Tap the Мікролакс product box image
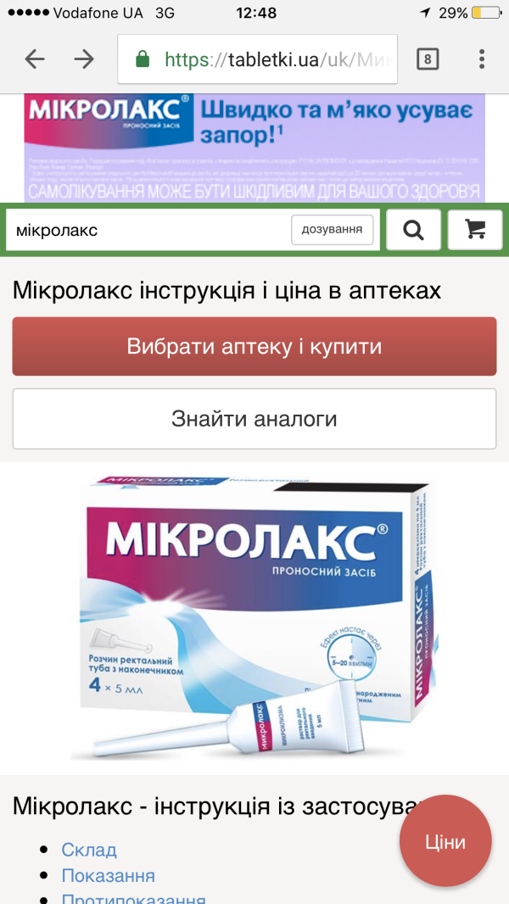This screenshot has height=904, width=509. pos(255,617)
